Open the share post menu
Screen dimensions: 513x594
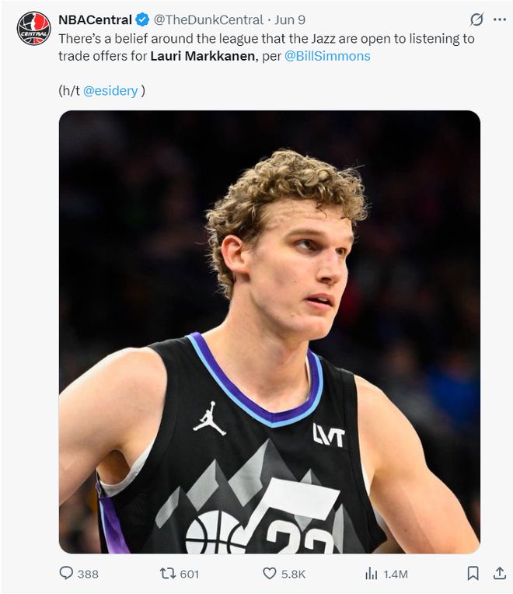499,574
